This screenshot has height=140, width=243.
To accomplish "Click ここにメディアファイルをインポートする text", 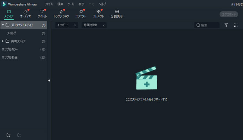I will coord(146,99).
